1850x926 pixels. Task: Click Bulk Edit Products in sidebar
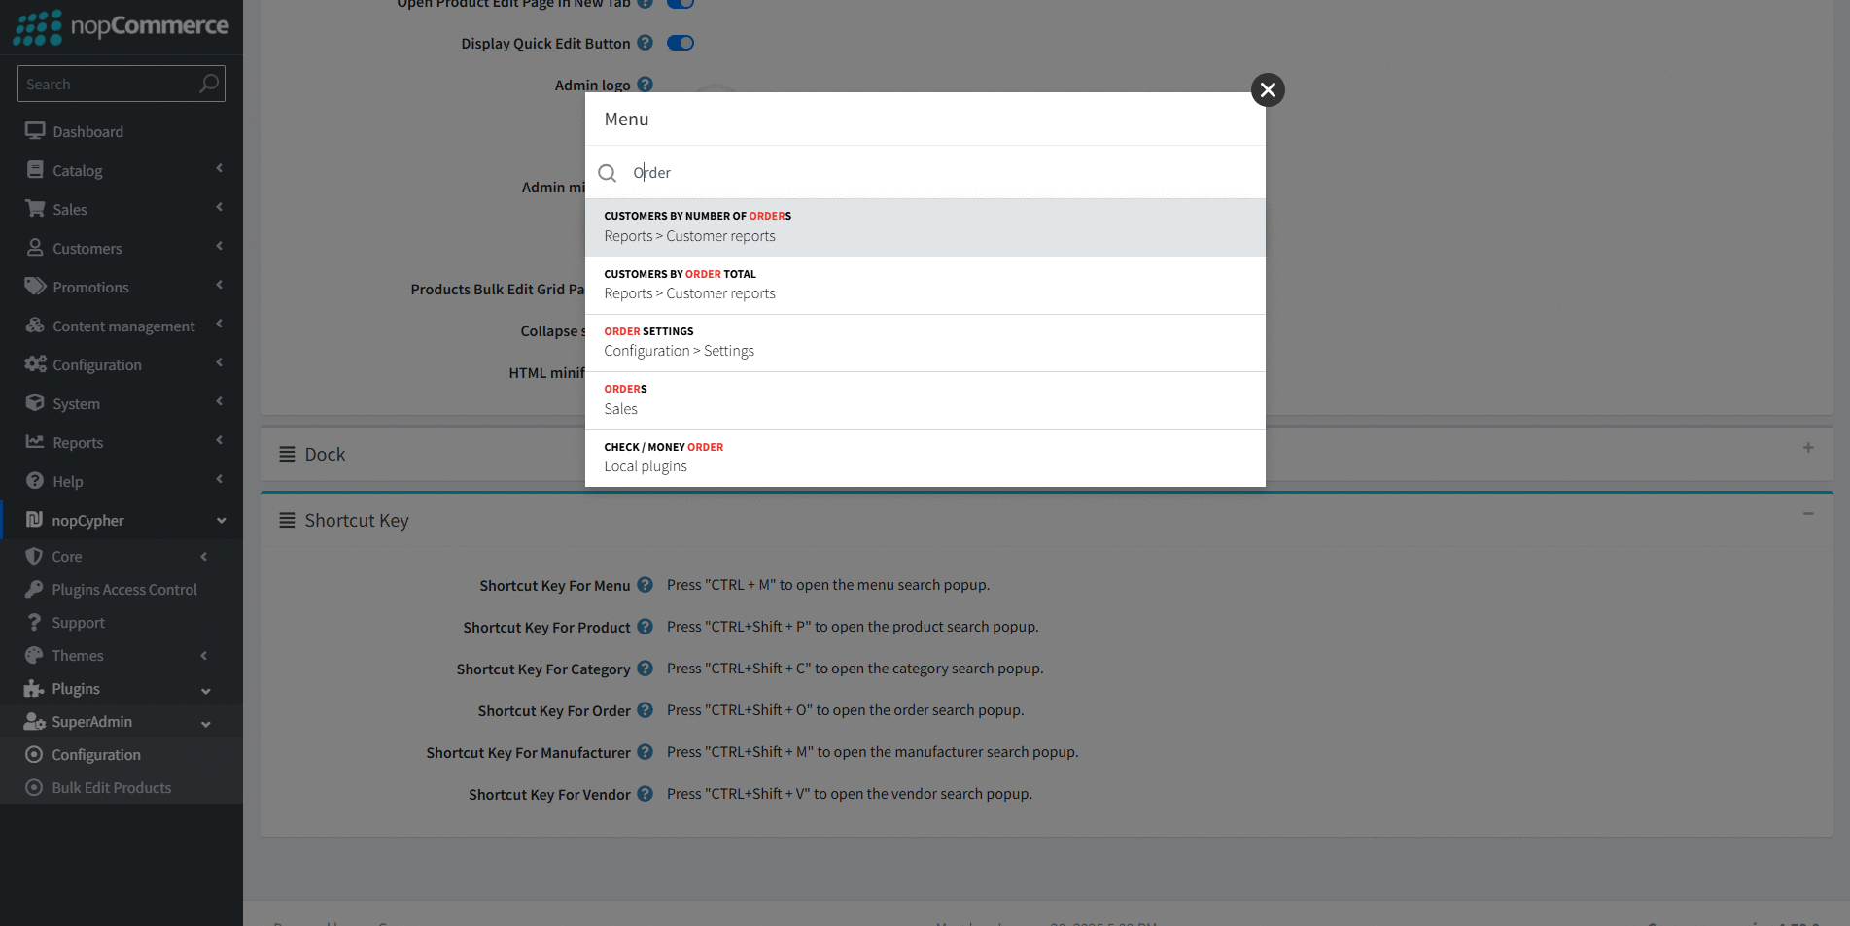[111, 787]
